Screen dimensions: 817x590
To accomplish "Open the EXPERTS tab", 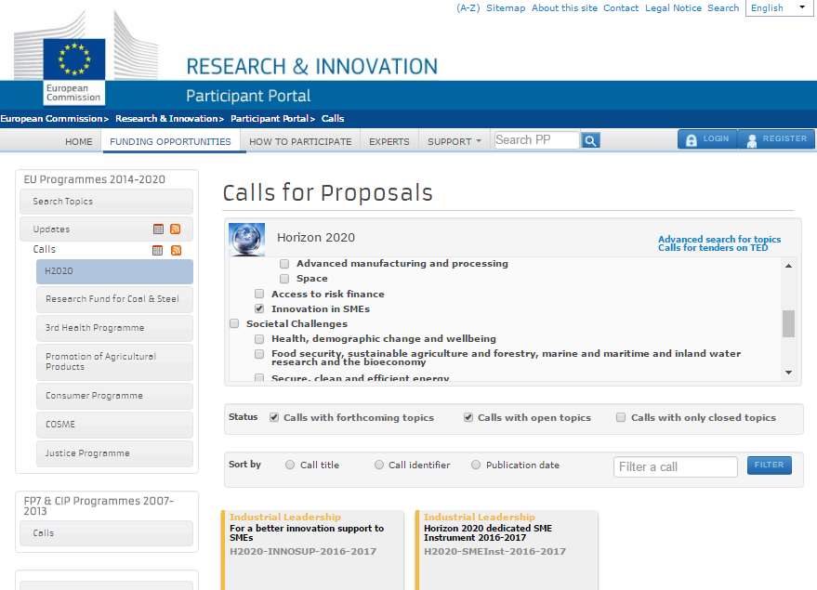I will click(389, 141).
